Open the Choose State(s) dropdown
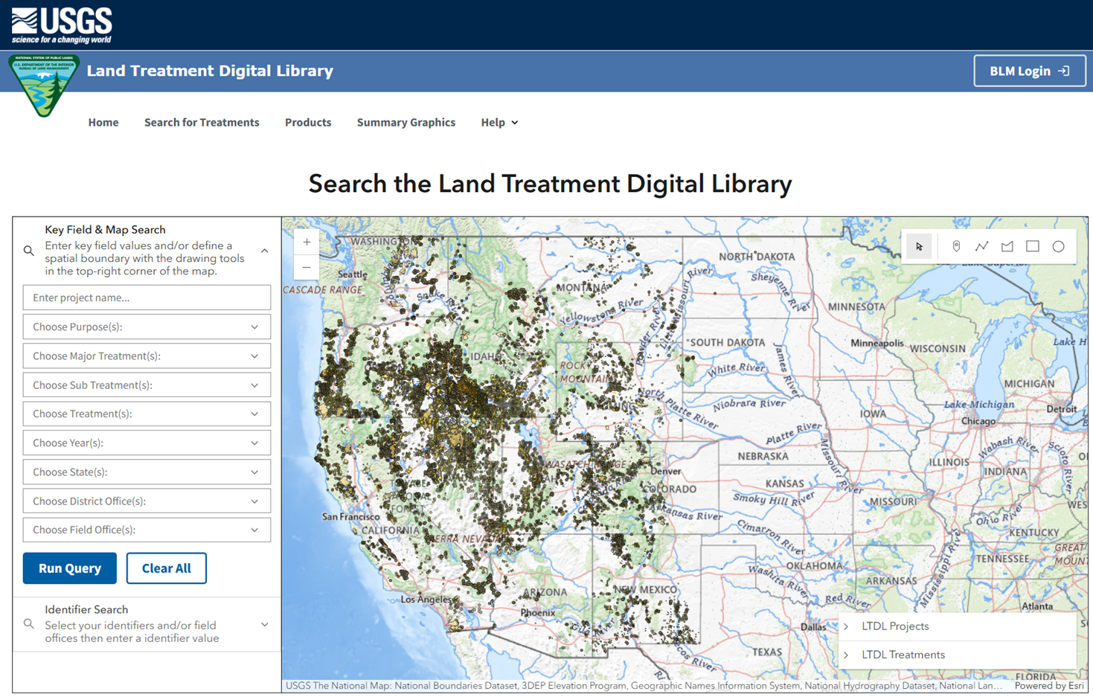This screenshot has height=697, width=1093. [147, 472]
